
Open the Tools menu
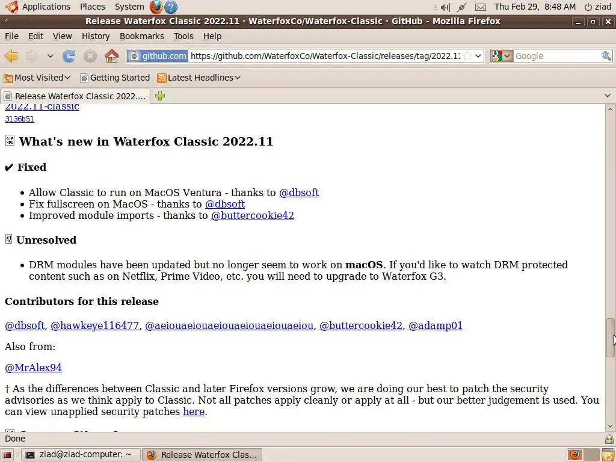pyautogui.click(x=183, y=36)
